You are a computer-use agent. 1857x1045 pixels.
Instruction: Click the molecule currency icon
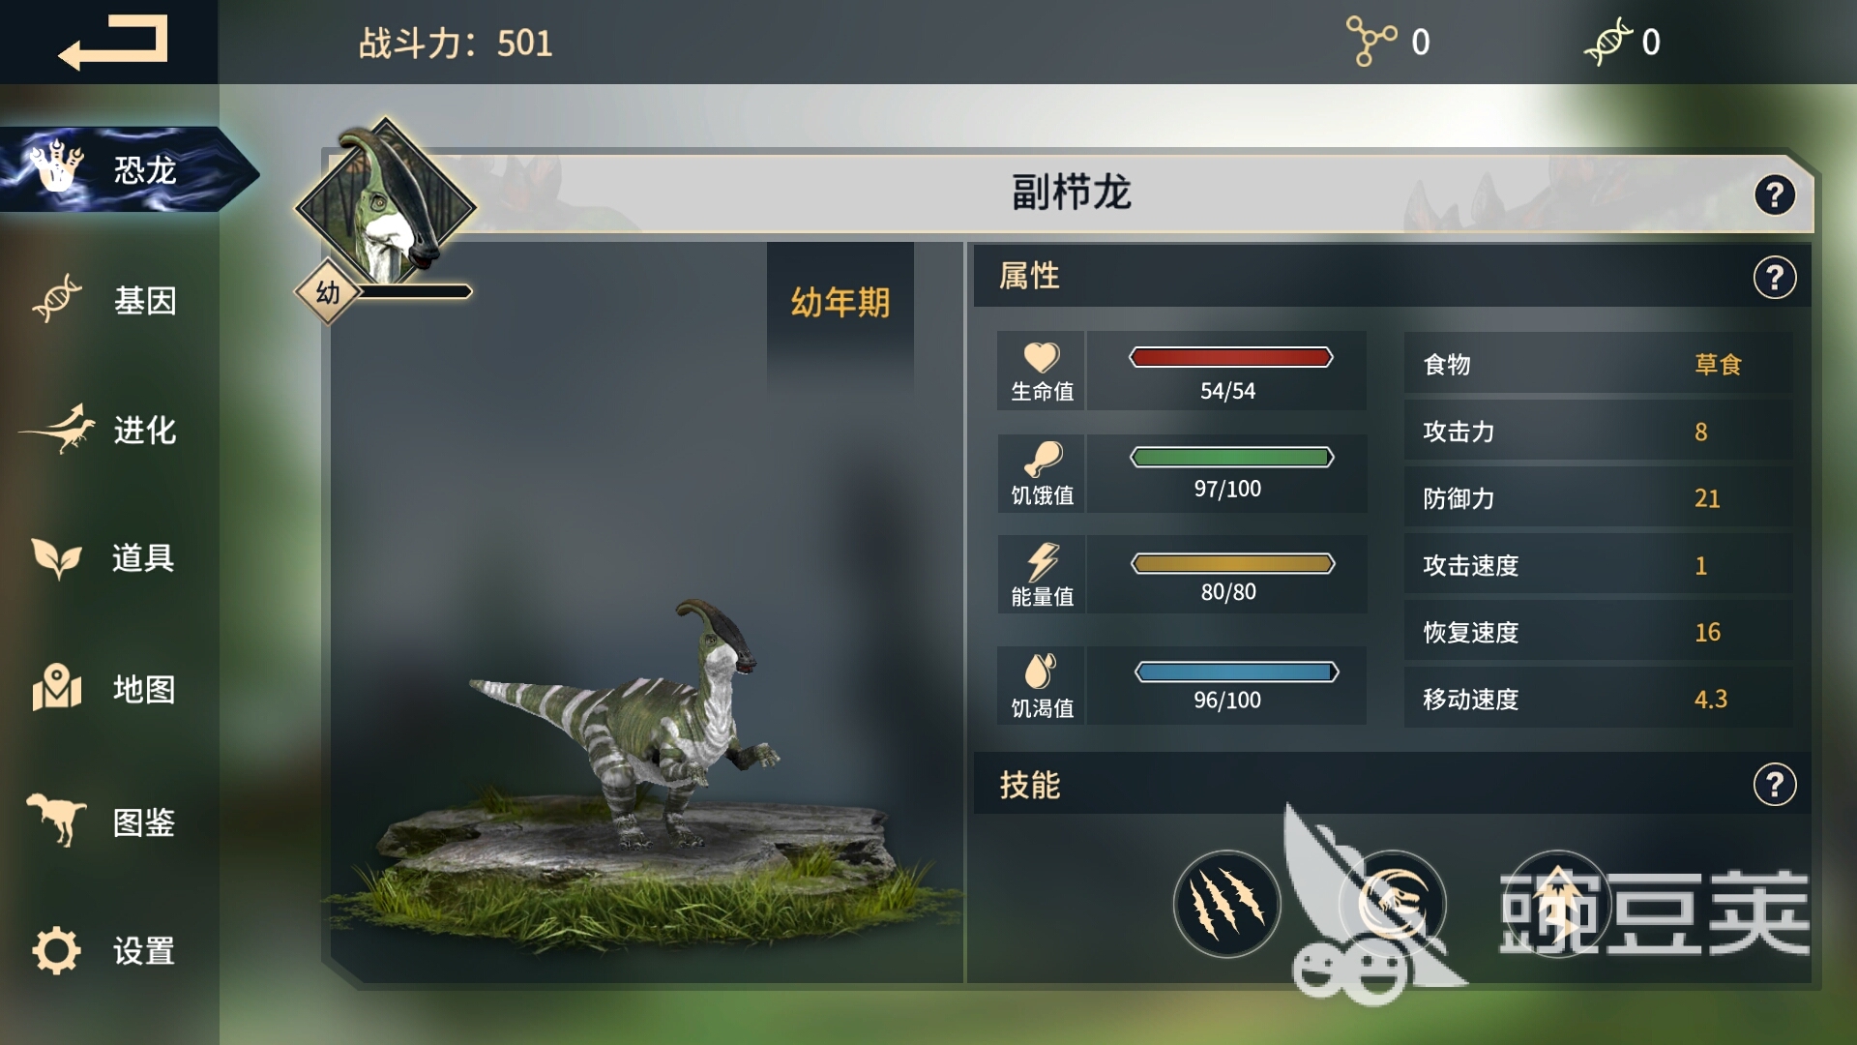pyautogui.click(x=1371, y=42)
